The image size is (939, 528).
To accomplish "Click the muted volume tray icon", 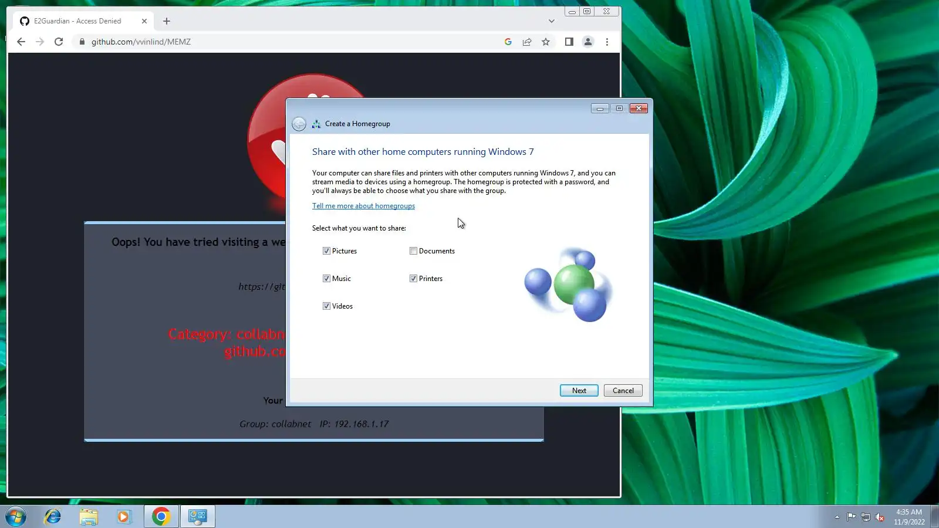I will click(x=879, y=517).
